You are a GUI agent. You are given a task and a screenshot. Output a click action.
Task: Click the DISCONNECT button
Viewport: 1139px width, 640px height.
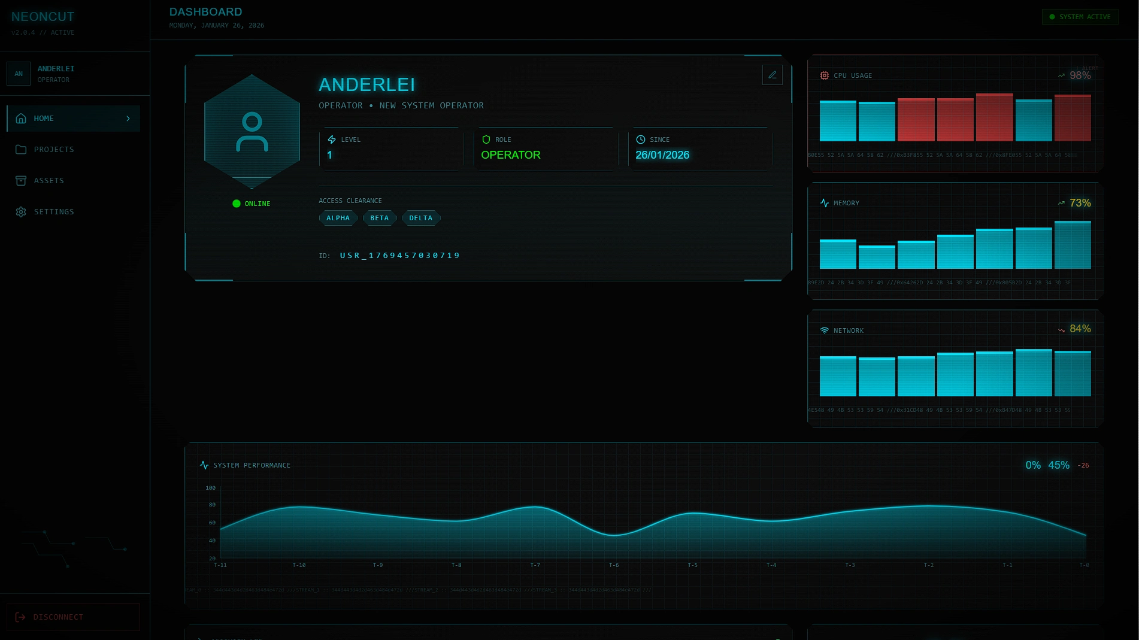pos(73,617)
